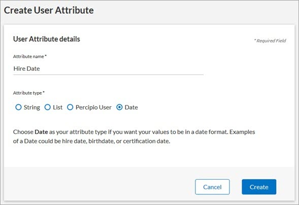Click the 'Percipio User' option label
Screen dimensions: 299x205
93,107
